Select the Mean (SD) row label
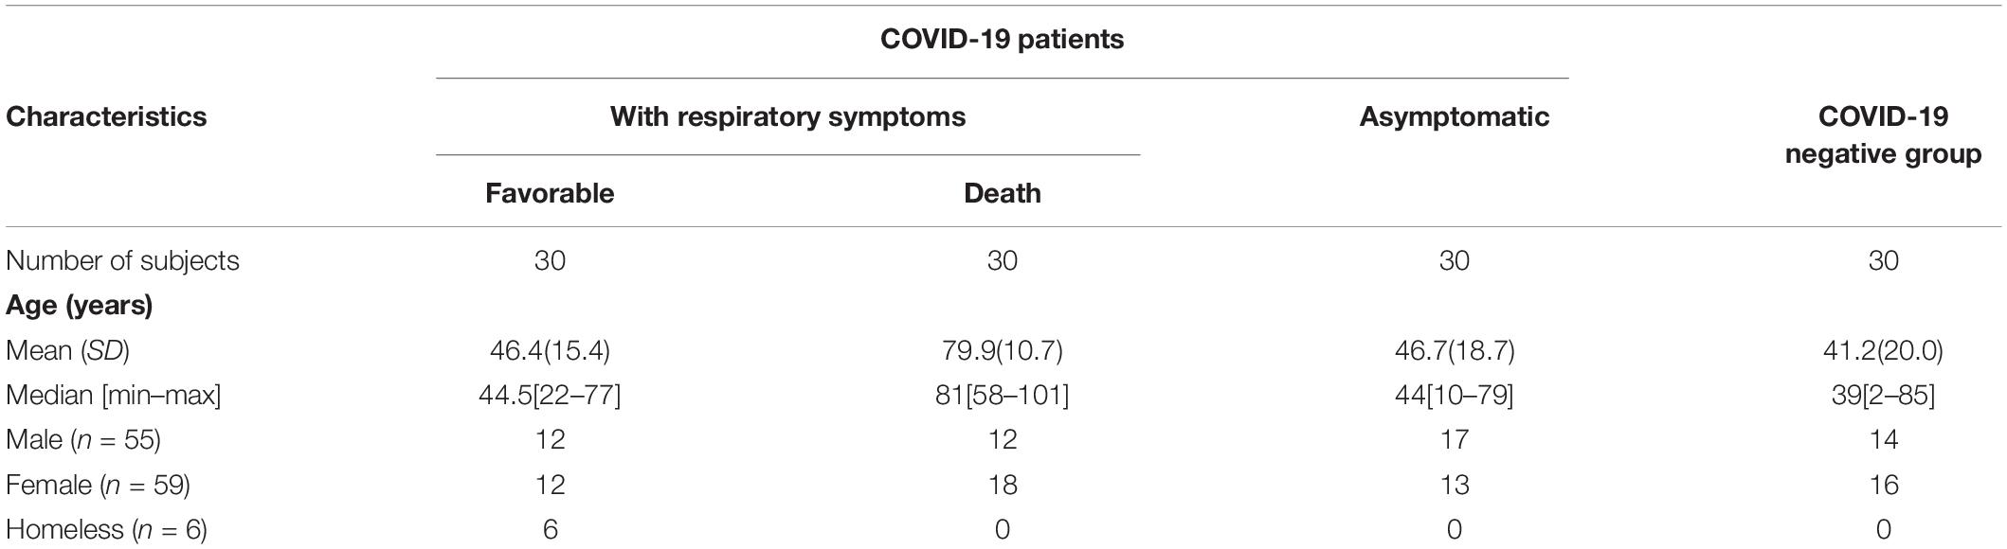Screen dimensions: 2007x549 click(67, 351)
